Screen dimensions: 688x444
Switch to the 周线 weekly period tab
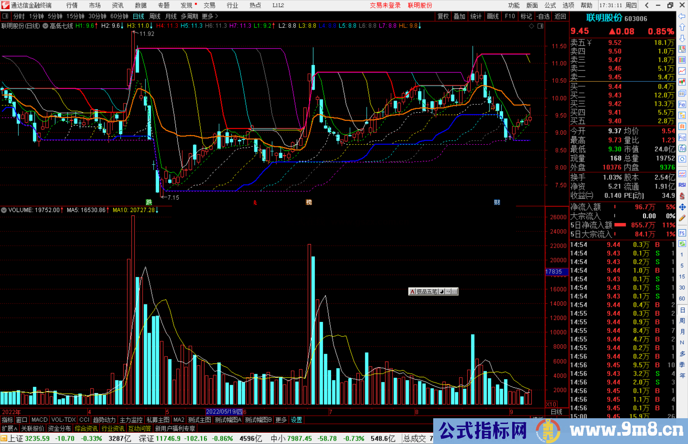pyautogui.click(x=155, y=16)
